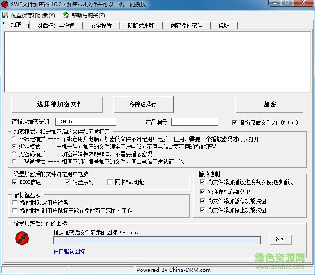
Task: Click the 选择 button for icon file
Action: point(280,239)
